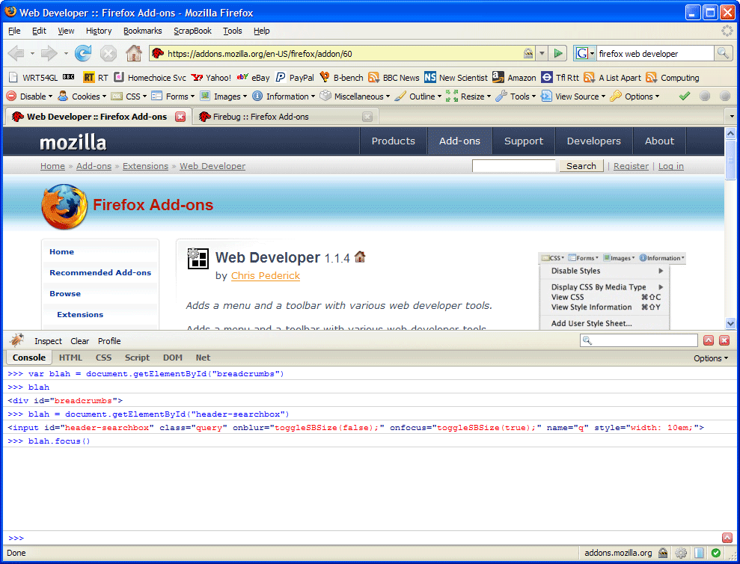Open the Bookmarks menu
740x564 pixels.
[142, 31]
